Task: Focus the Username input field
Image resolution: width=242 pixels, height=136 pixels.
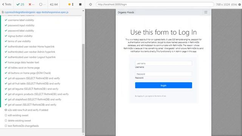Action: 163,63
